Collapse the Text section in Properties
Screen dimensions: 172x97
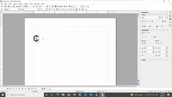tap(141, 15)
